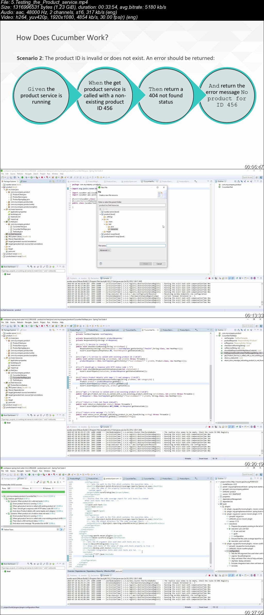
Task: Click the Advanced >> button in New File dialog
Action: (x=105, y=250)
